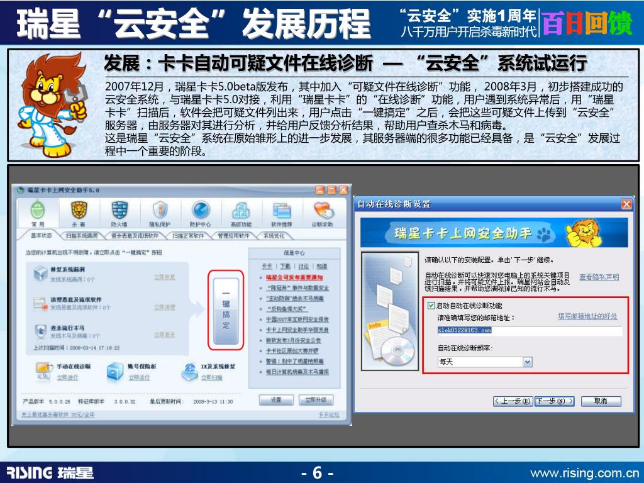Screen dimensions: 644x483
Task: Open the 卡卡社区原创大赛开锣 link
Action: [292, 351]
